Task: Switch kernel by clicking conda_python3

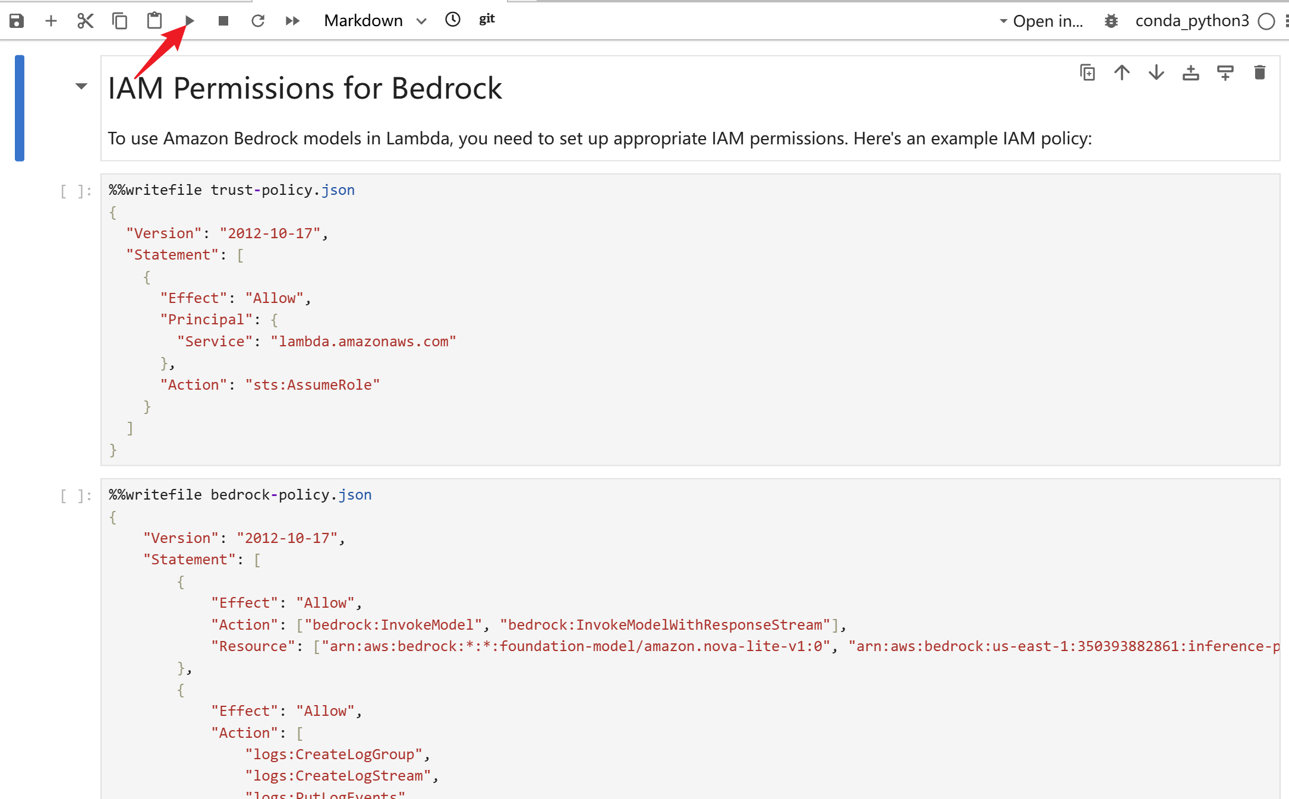Action: (1192, 21)
